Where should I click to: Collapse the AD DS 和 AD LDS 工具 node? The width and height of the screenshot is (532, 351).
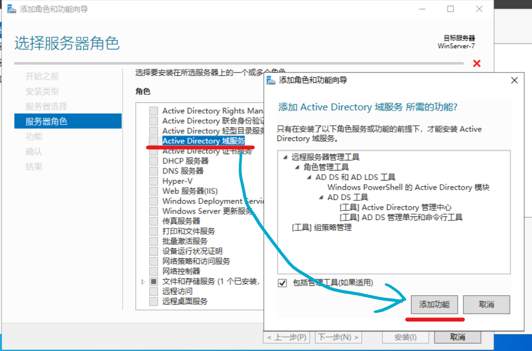(x=309, y=177)
